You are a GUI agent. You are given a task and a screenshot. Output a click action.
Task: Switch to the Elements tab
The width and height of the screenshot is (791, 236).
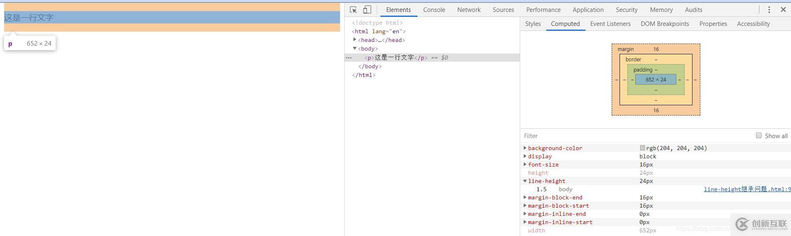[398, 10]
